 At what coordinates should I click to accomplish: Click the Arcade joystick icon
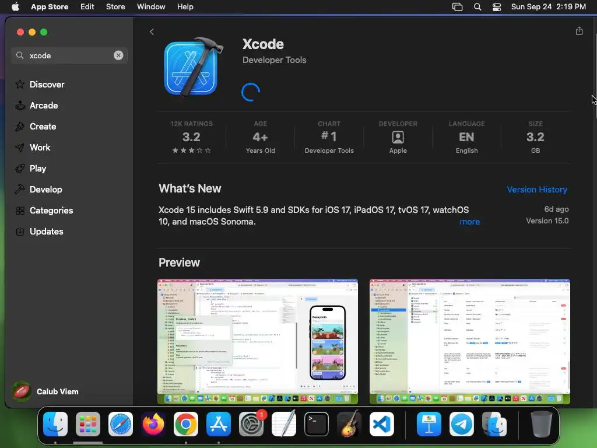(20, 105)
